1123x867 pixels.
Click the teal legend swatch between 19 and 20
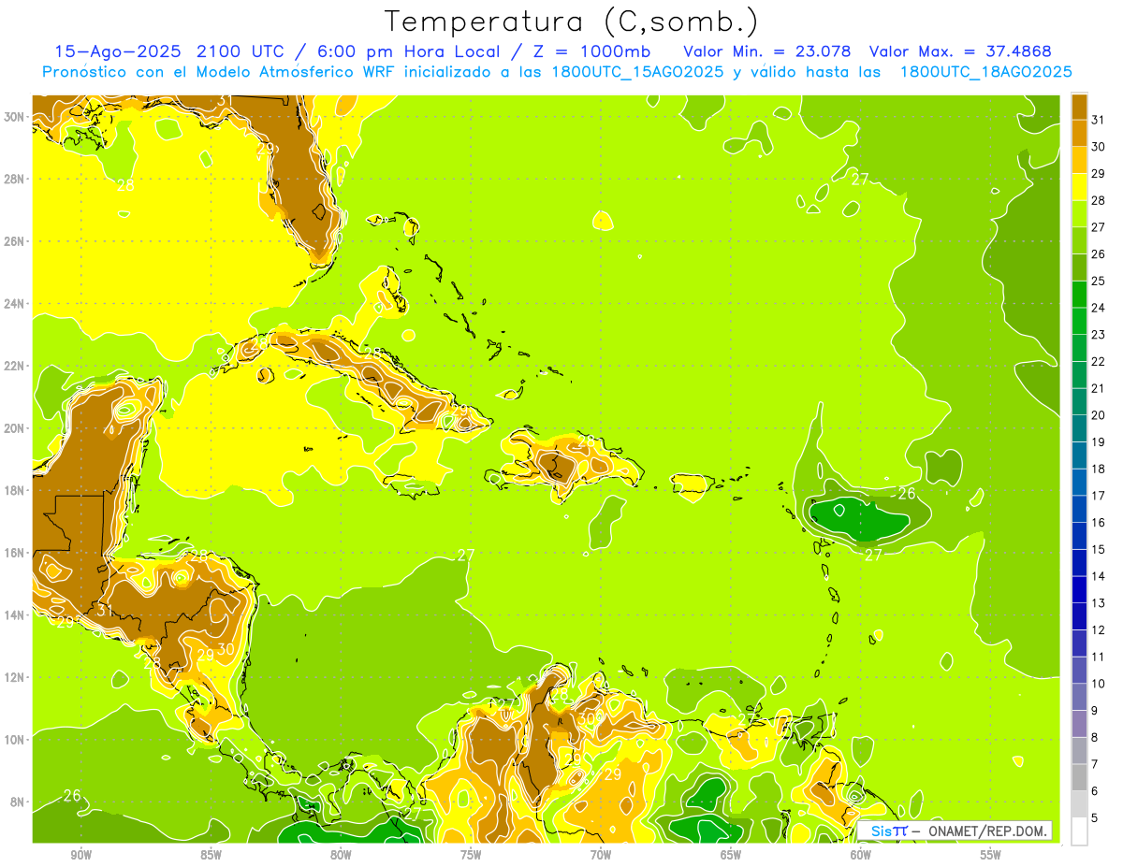tap(1079, 428)
